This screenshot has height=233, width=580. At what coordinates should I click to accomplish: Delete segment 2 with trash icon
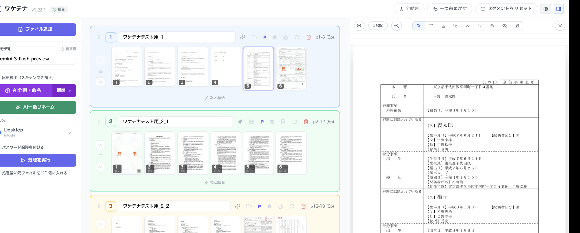[306, 122]
